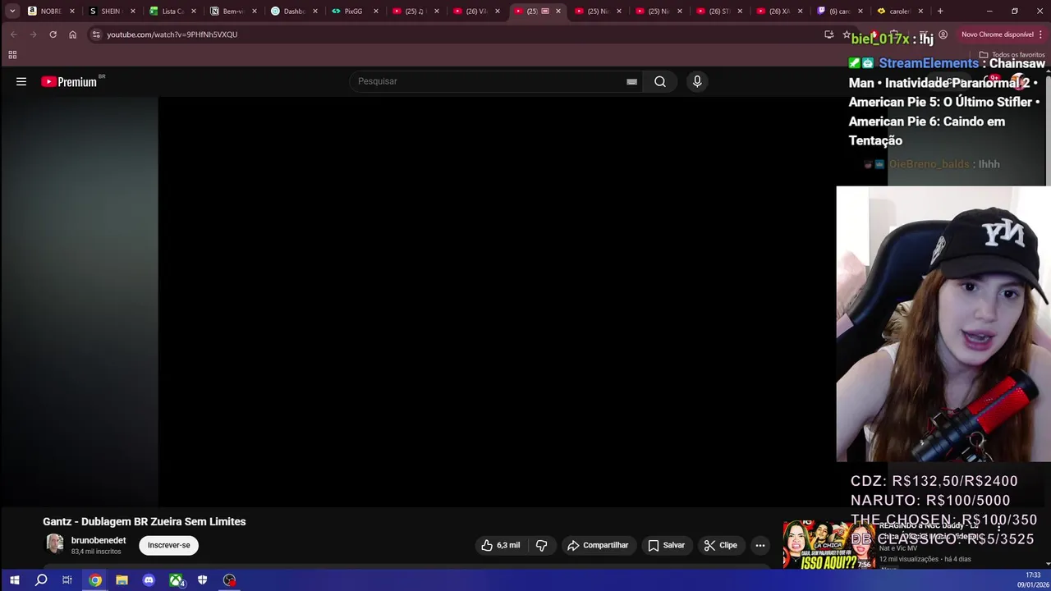This screenshot has width=1051, height=591.
Task: Click video title Gantz - Dublagem BR
Action: click(x=145, y=521)
